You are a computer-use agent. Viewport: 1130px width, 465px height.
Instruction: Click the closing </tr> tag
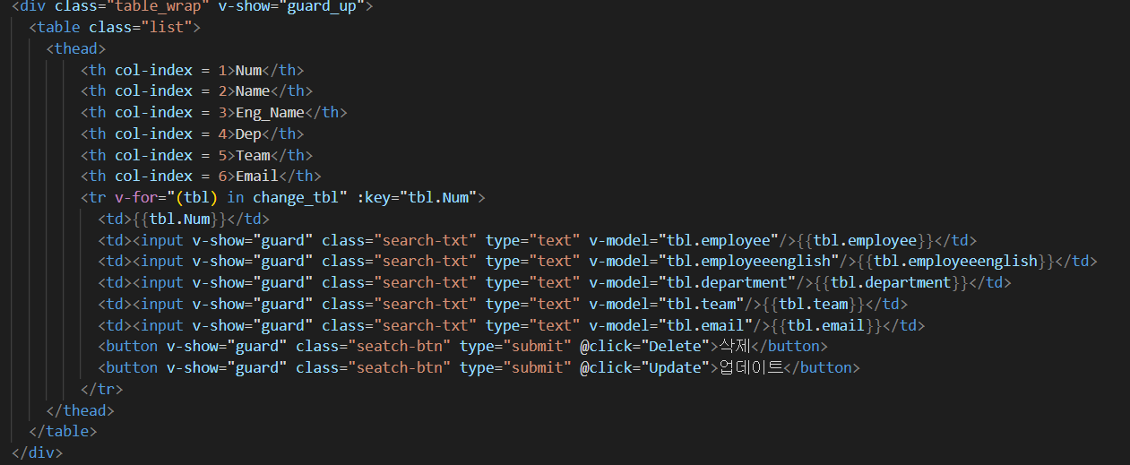(101, 390)
